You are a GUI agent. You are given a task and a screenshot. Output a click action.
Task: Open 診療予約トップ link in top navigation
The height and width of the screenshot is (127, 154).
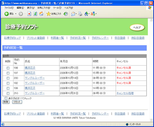click(x=13, y=38)
